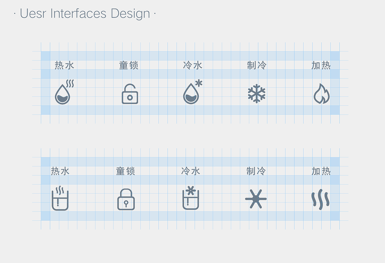Select the open padlock icon
This screenshot has height=263, width=385.
click(130, 94)
